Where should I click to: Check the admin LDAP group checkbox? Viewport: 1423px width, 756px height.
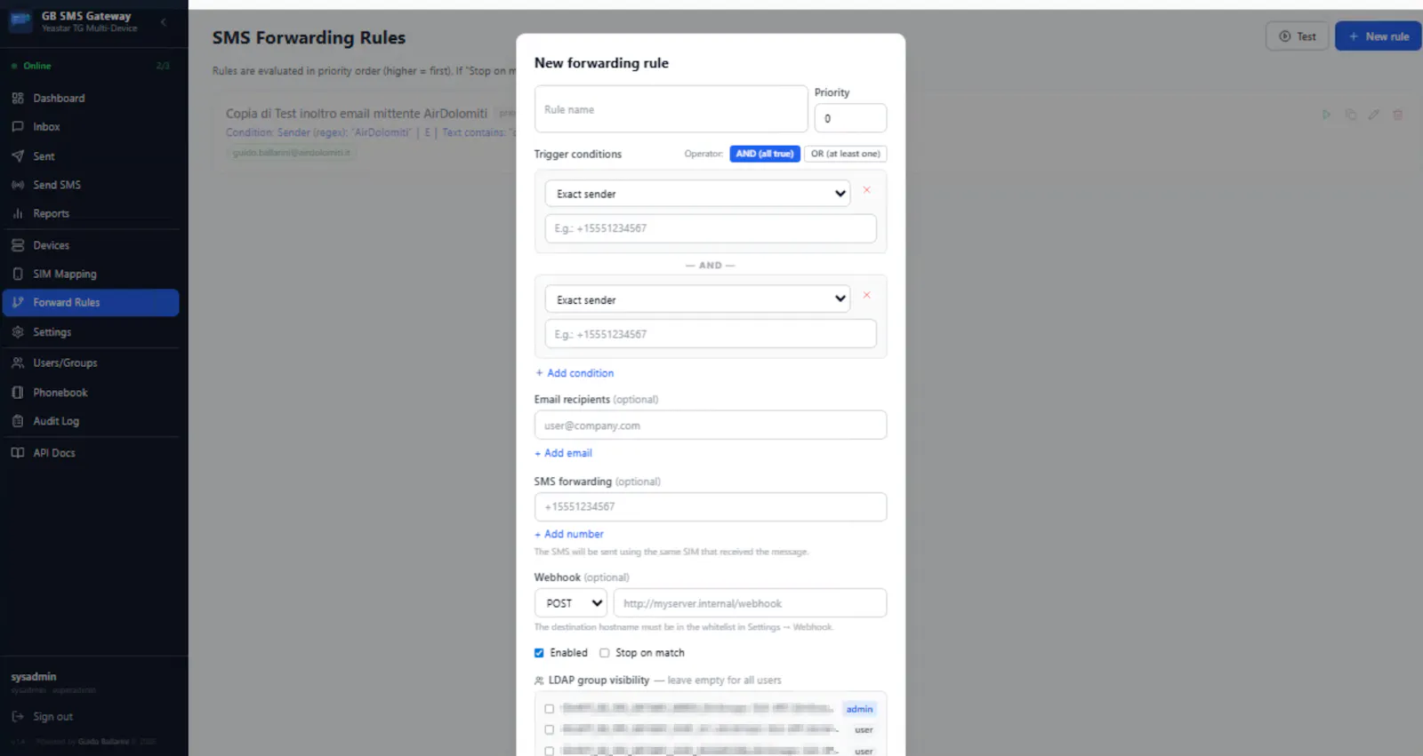pos(549,709)
